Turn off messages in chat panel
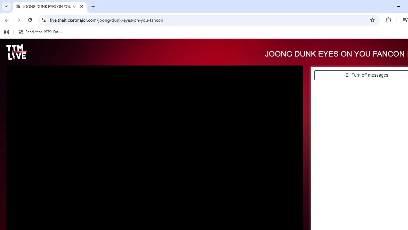Screen dimensions: 408x230 click(361, 75)
